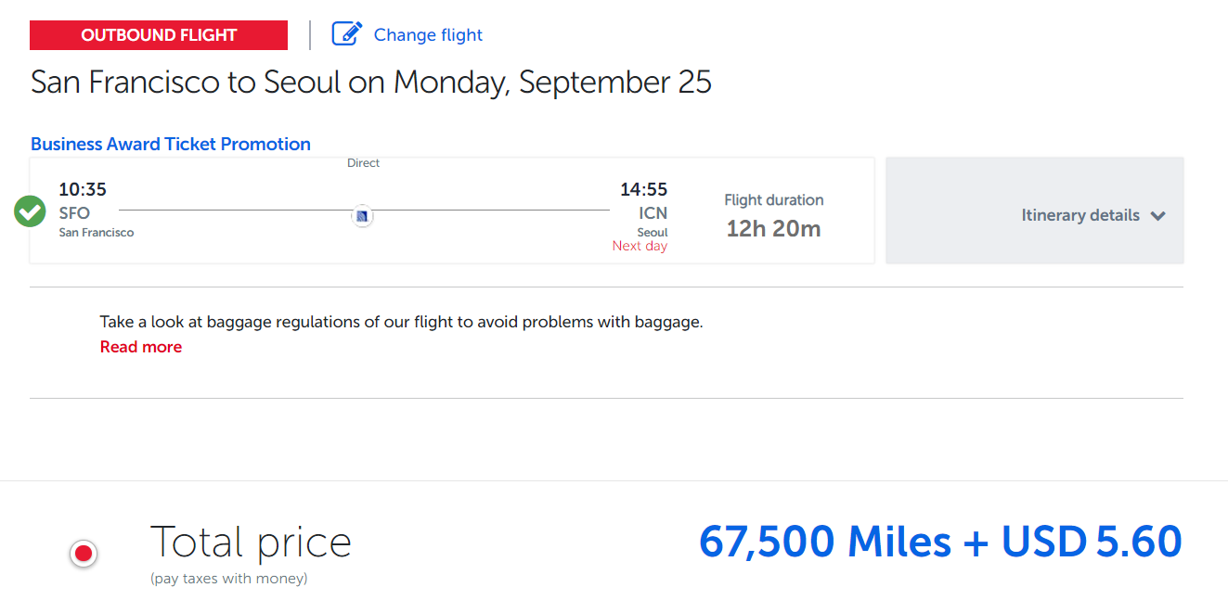Click the 14:55 arrival time
The image size is (1228, 600).
click(644, 189)
